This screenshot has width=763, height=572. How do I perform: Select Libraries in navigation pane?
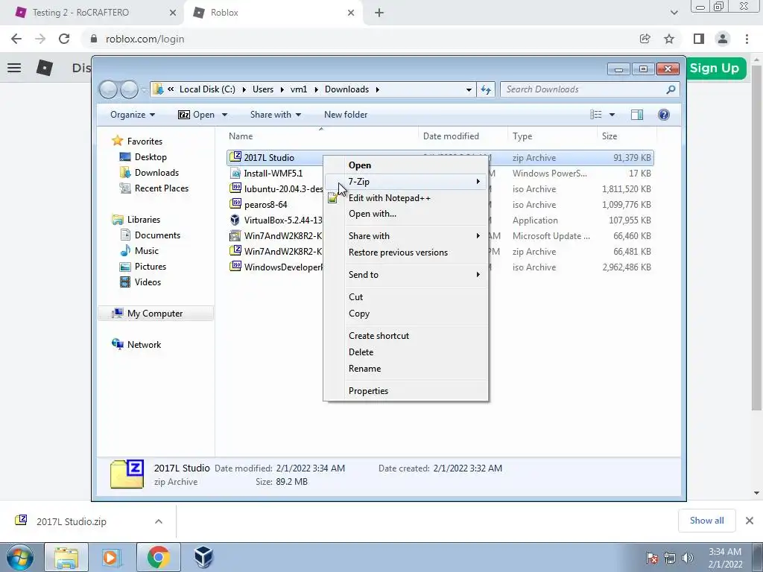(144, 220)
